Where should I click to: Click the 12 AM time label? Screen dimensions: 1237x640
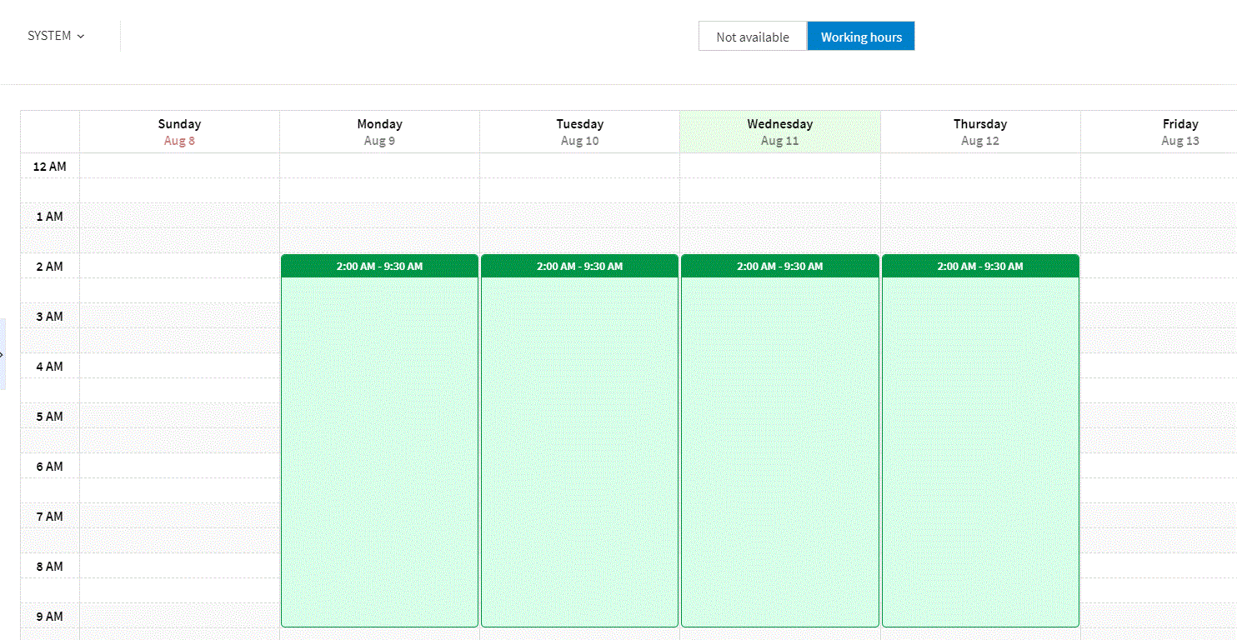coord(49,167)
